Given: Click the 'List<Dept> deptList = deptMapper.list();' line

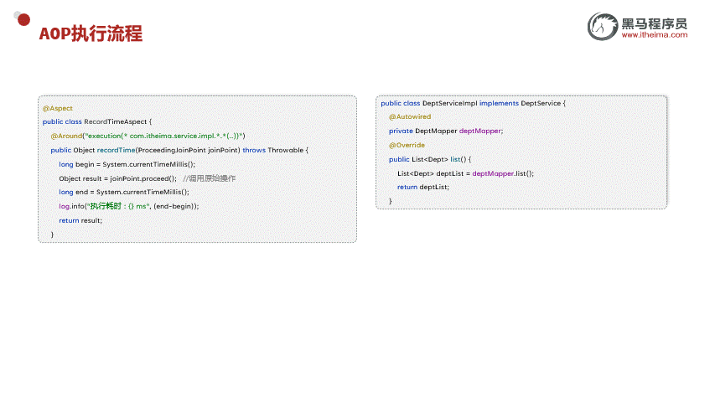Looking at the screenshot, I should pyautogui.click(x=465, y=173).
